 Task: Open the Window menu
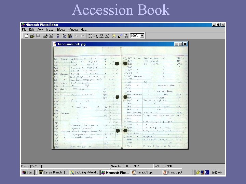73,29
